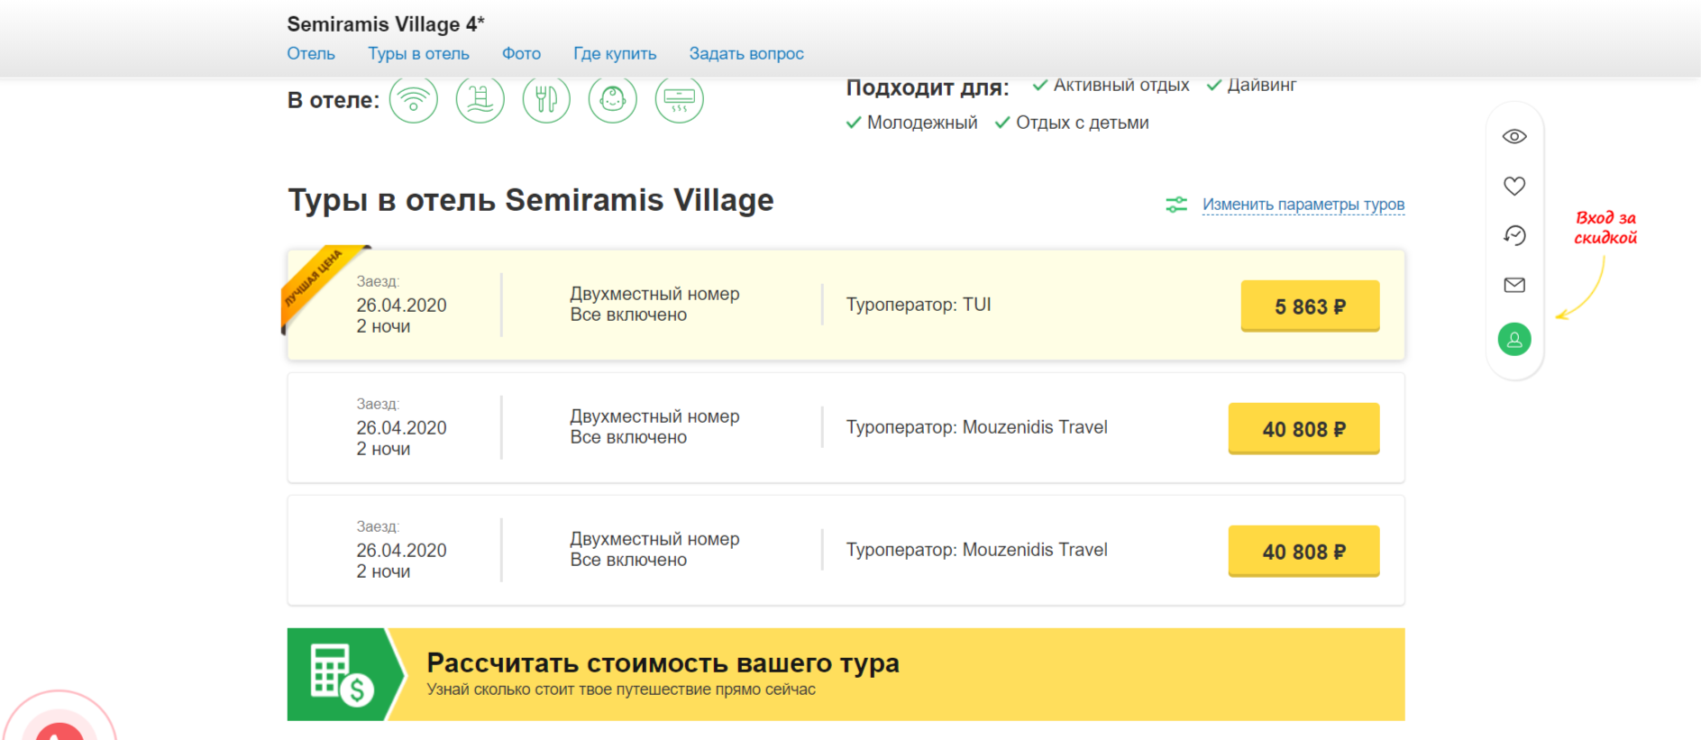Click Туры в отель Semiramis Village heading
This screenshot has width=1701, height=740.
[x=530, y=200]
